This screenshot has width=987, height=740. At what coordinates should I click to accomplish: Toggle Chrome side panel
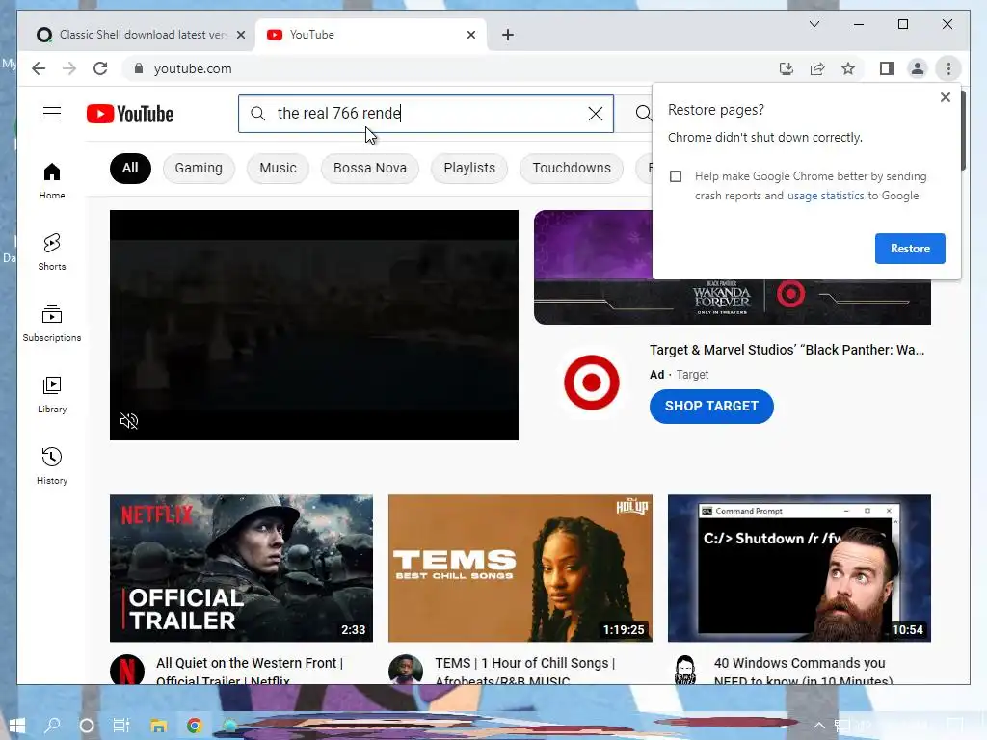click(x=887, y=68)
